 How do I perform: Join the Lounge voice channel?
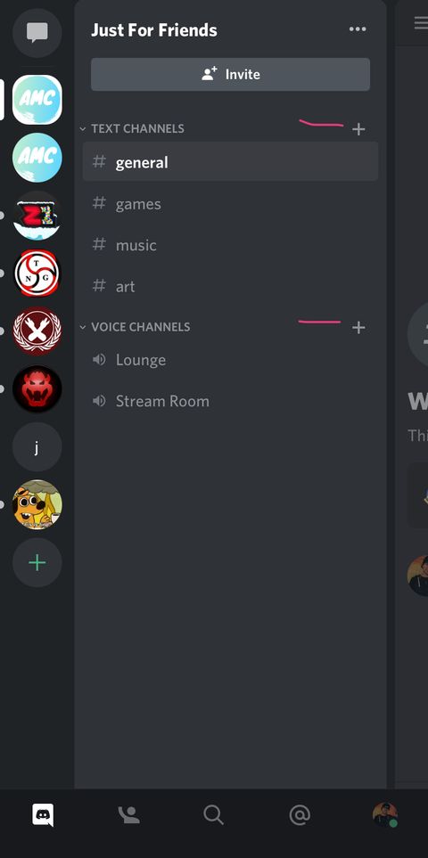point(230,360)
